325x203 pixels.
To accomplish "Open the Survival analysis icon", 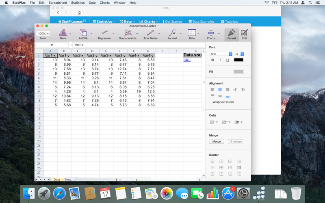I will [x=172, y=33].
